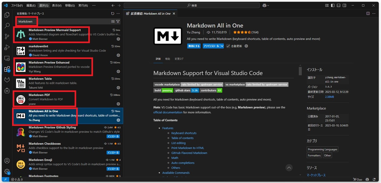Open the Accounts icon in activity bar

(7, 161)
